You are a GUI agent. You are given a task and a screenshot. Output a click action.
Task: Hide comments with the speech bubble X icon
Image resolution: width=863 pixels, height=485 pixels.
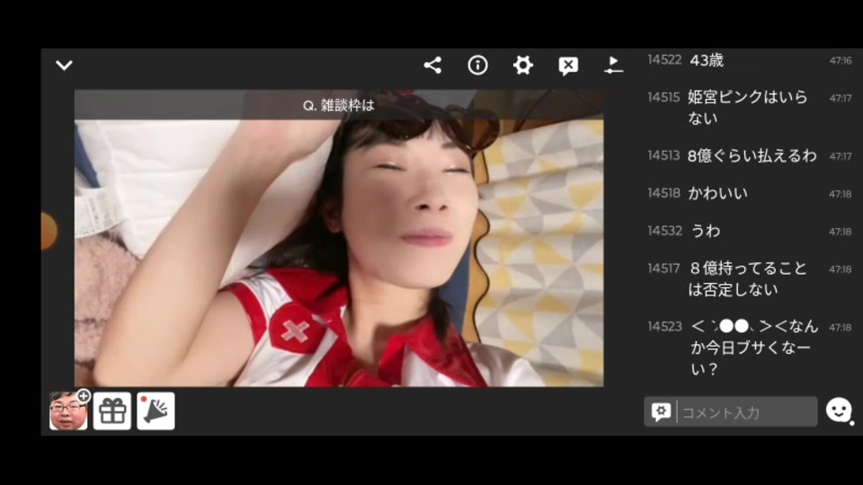pos(568,66)
